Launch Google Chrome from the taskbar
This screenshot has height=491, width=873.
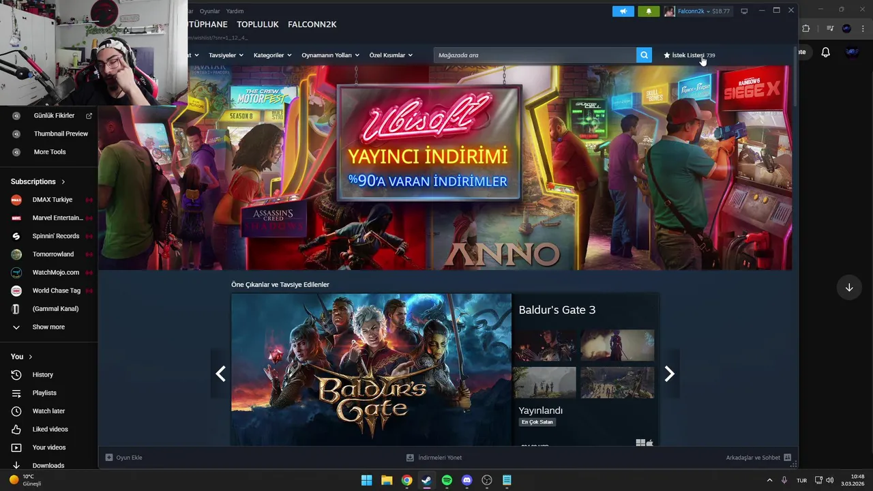406,480
